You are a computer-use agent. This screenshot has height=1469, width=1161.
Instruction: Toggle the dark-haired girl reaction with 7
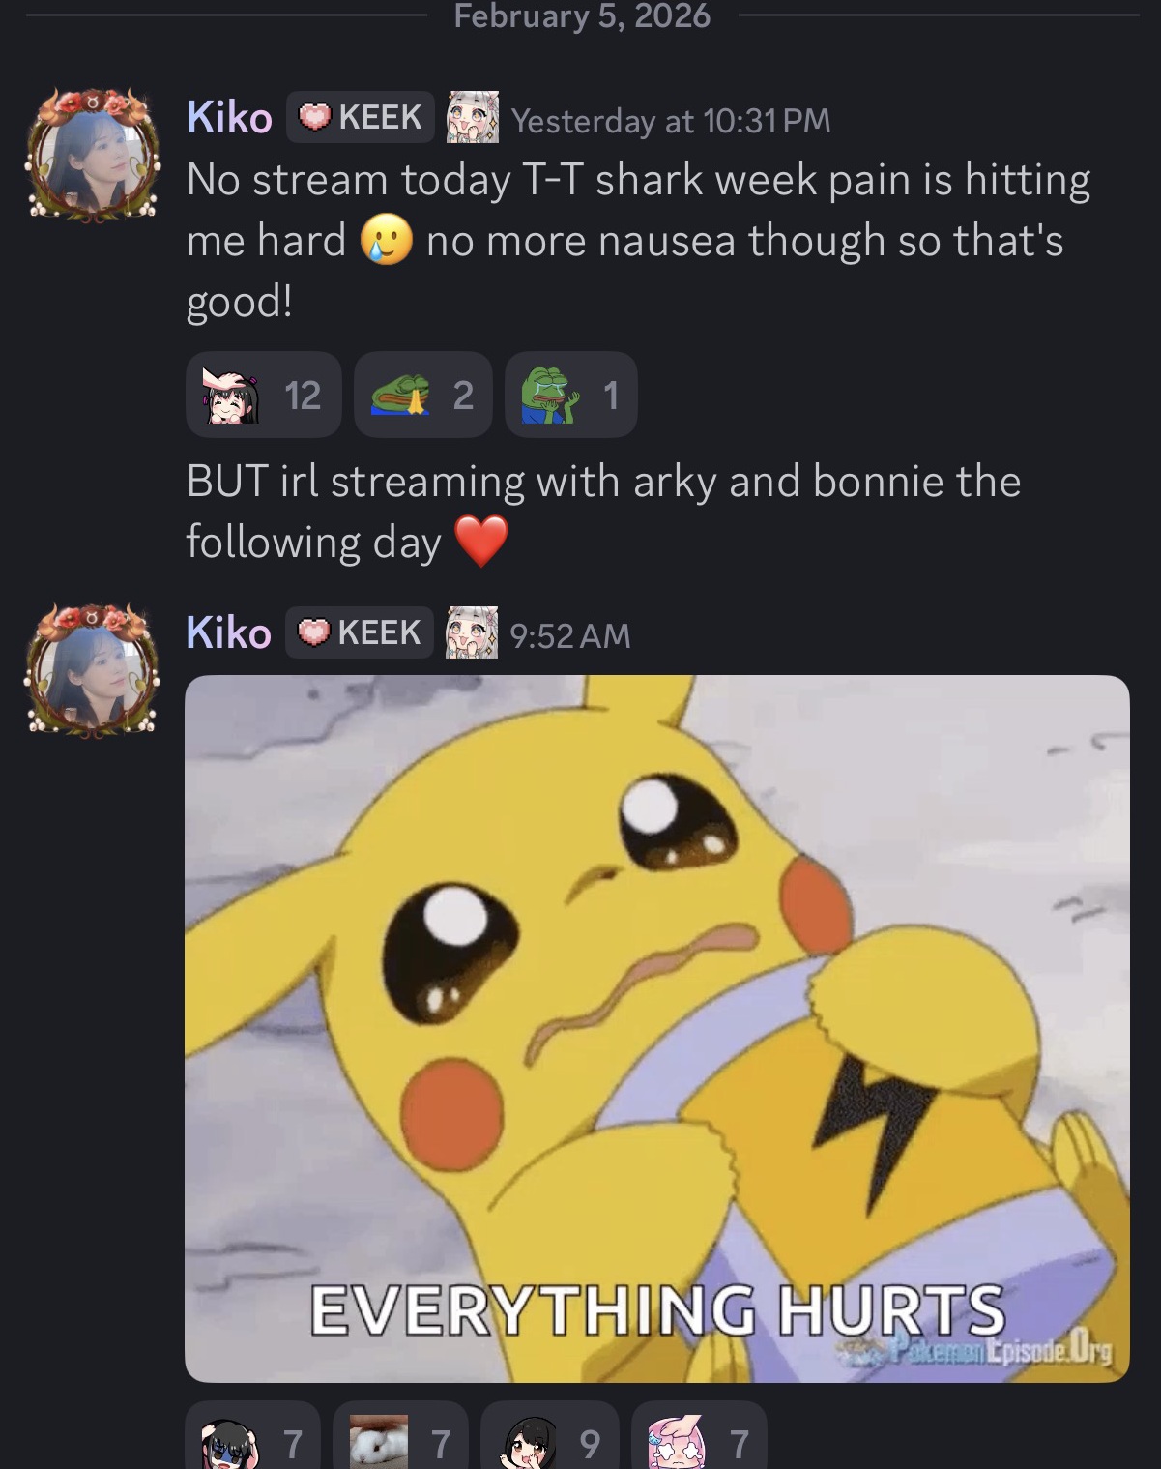point(252,1438)
